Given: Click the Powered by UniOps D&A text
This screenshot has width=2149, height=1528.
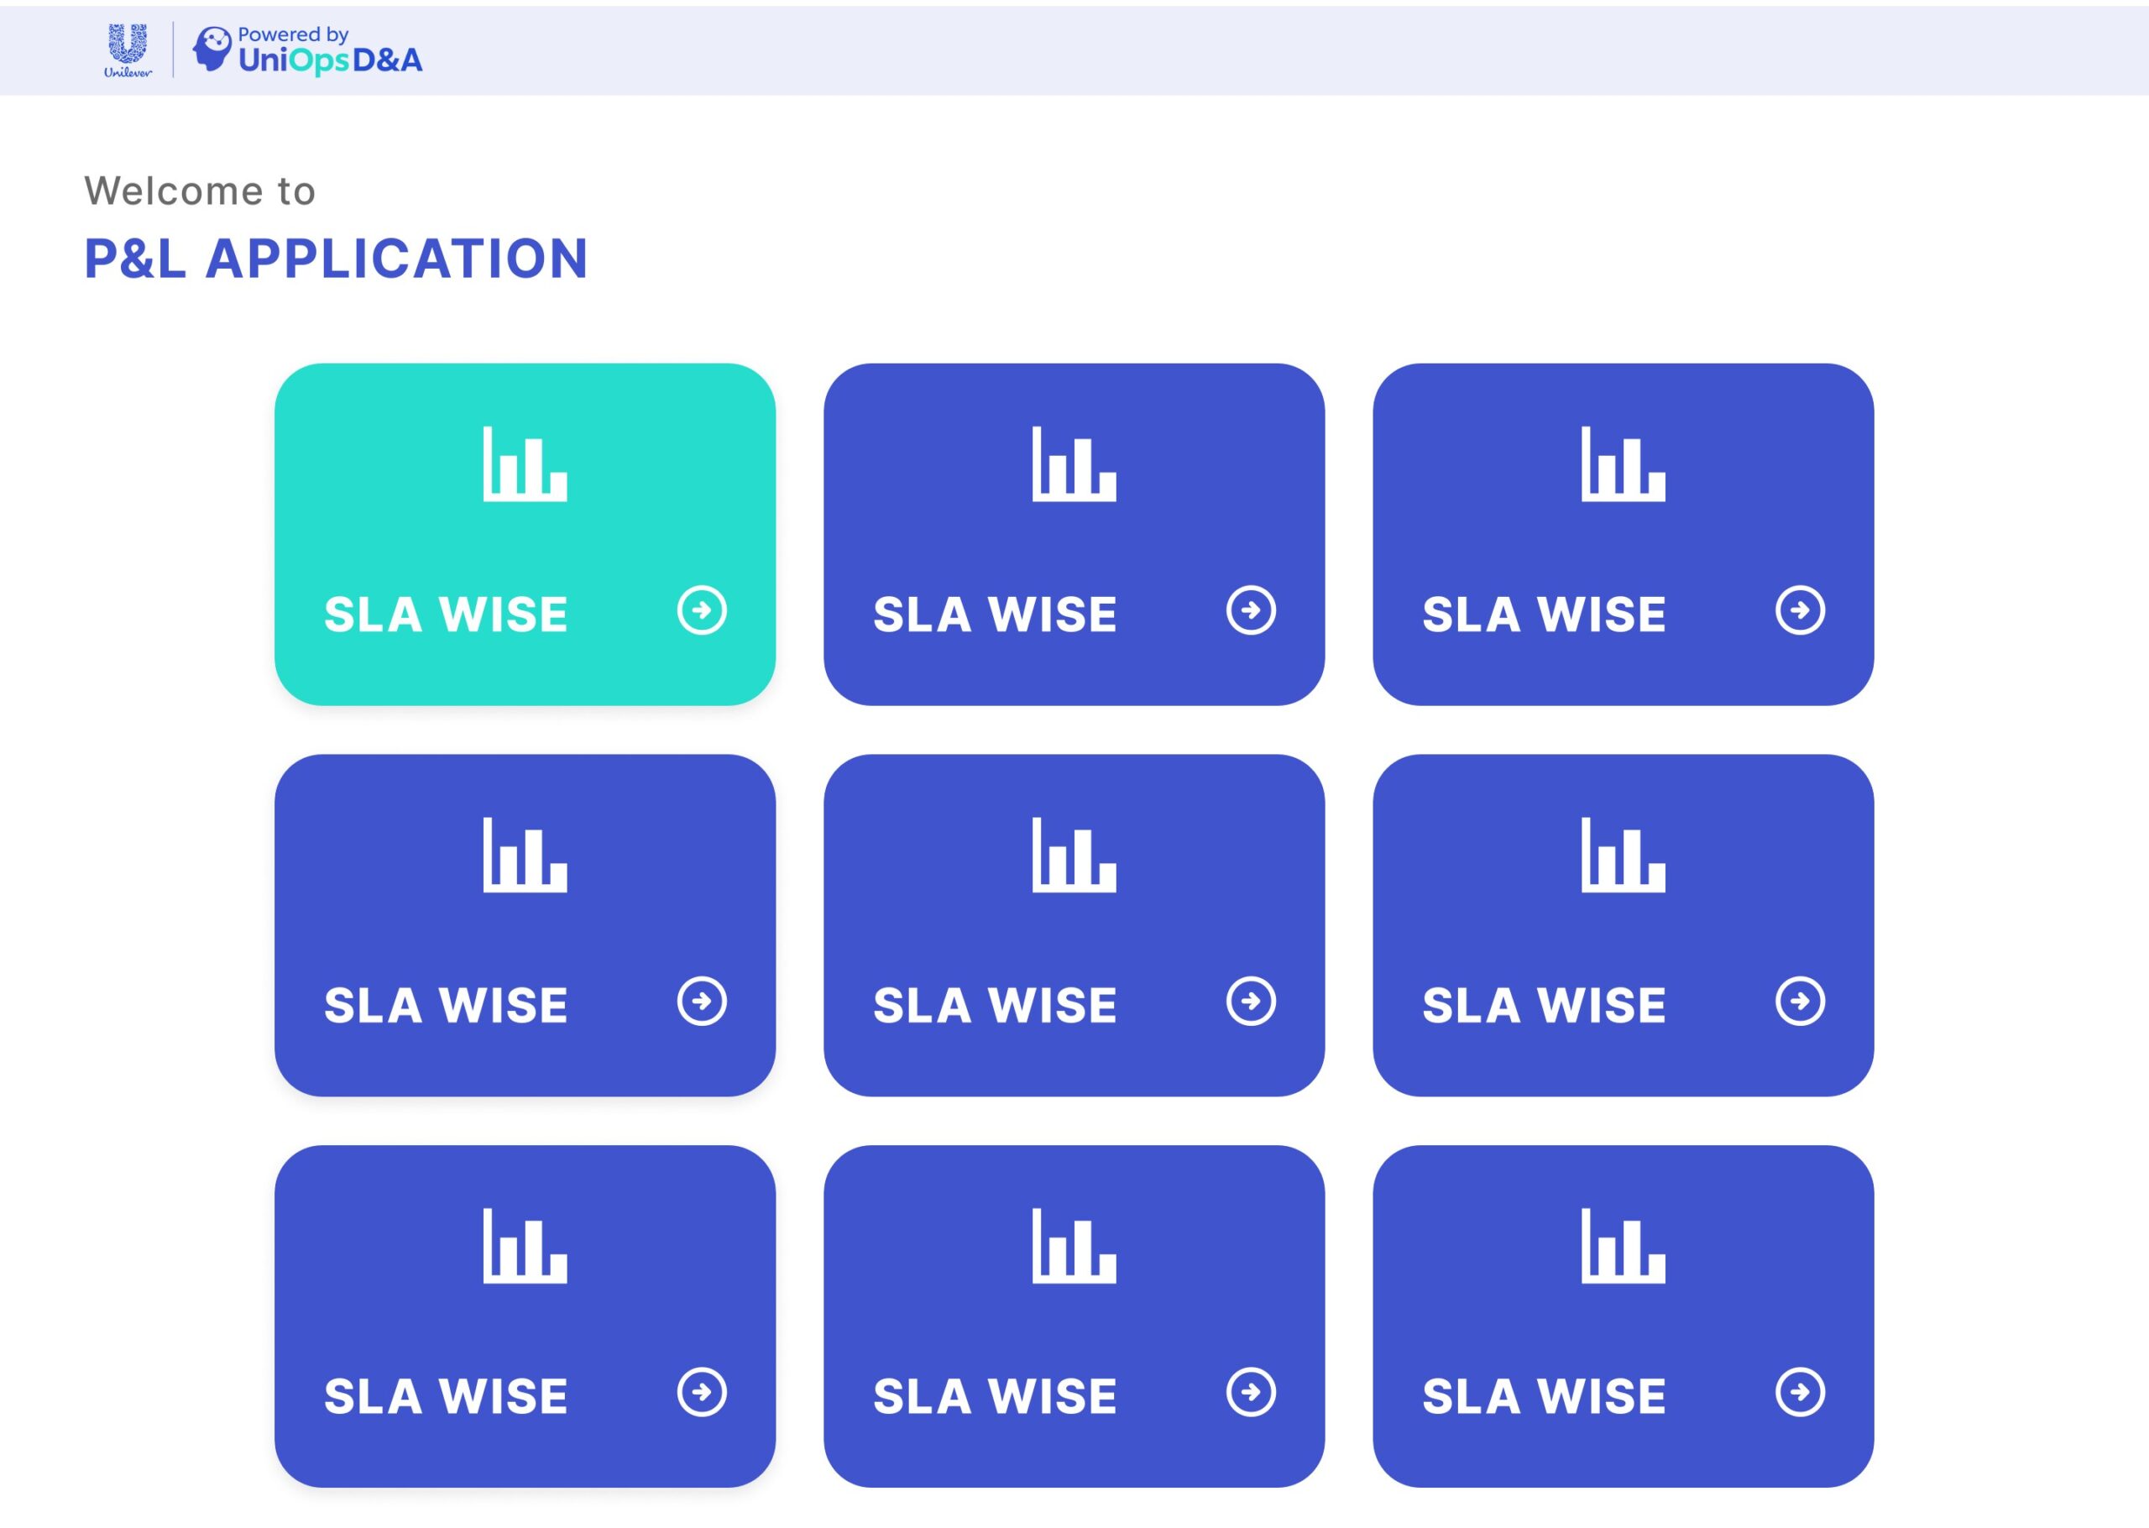Looking at the screenshot, I should point(329,51).
